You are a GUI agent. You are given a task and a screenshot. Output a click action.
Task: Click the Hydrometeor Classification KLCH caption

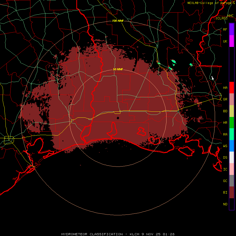118,234
